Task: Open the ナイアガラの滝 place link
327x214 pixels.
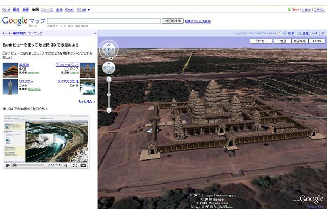Action: point(68,81)
